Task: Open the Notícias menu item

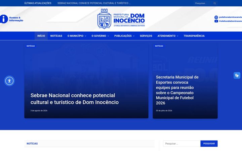Action: (56, 36)
